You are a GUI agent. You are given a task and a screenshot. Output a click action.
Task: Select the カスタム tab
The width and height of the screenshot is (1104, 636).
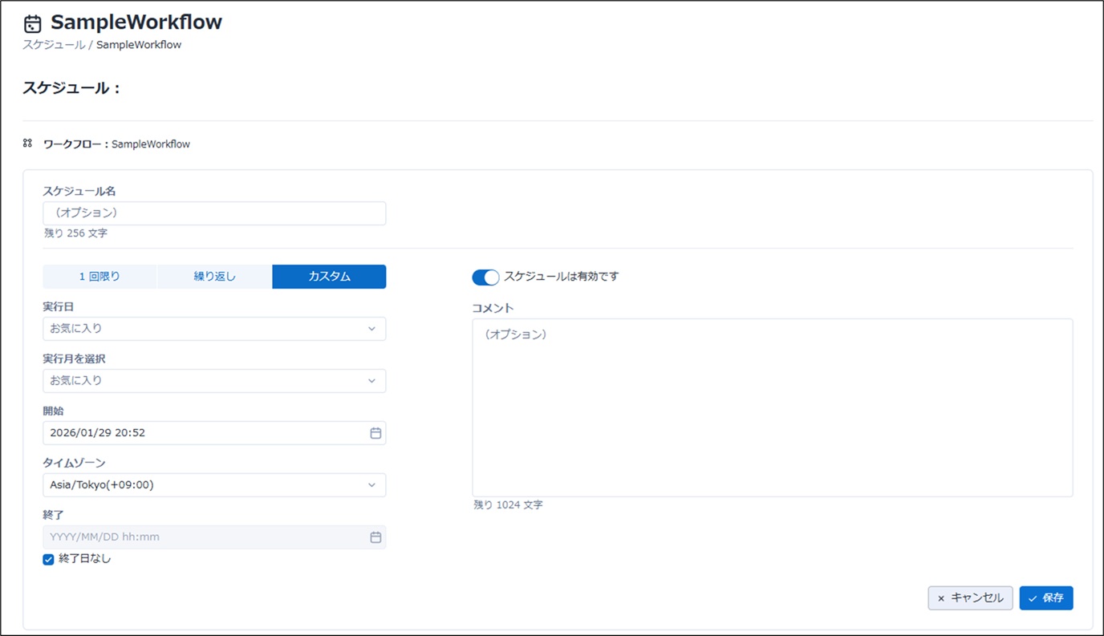[x=329, y=277]
